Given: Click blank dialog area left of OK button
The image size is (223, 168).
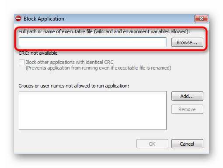Looking at the screenshot, I should 76,144.
